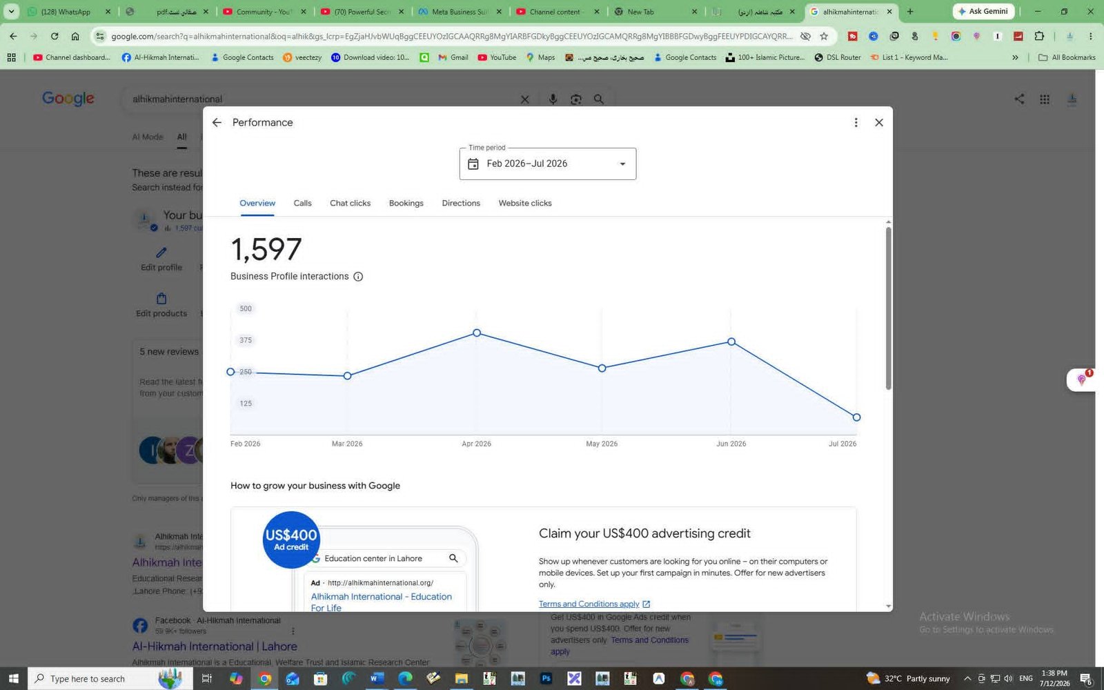Image resolution: width=1104 pixels, height=690 pixels.
Task: Select the Jun 2026 chart data point
Action: [731, 342]
